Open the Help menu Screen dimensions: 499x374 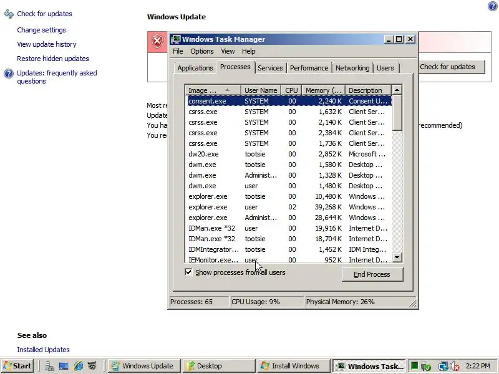[248, 51]
